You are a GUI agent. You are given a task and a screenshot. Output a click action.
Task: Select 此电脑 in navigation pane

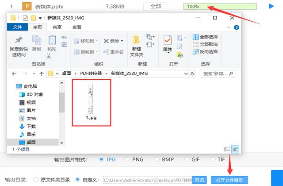(x=27, y=86)
